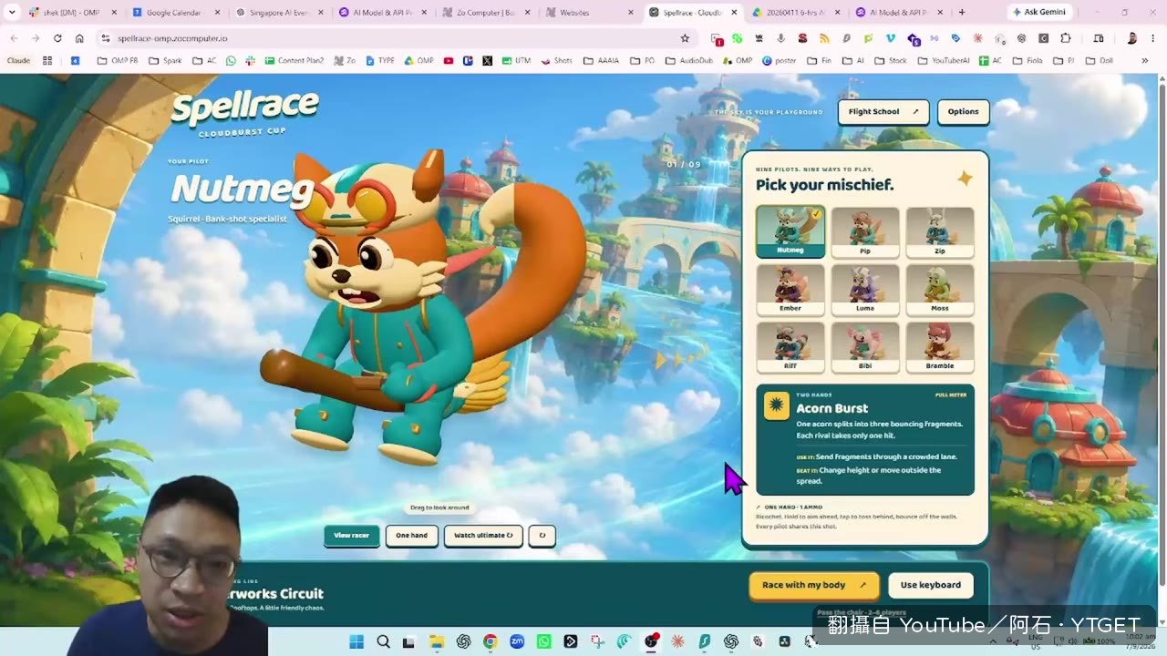Toggle the View racer mode
The height and width of the screenshot is (656, 1167).
coord(352,536)
